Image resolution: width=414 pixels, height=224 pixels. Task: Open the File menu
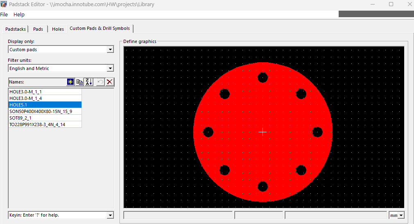[4, 14]
